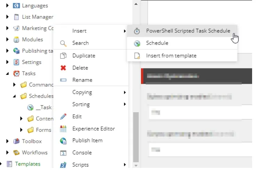Choose Edit from the context menu
The height and width of the screenshot is (171, 258).
(91, 116)
